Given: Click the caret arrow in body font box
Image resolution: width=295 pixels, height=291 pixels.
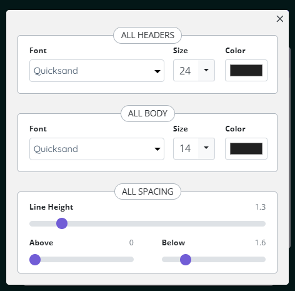Looking at the screenshot, I should click(x=157, y=149).
